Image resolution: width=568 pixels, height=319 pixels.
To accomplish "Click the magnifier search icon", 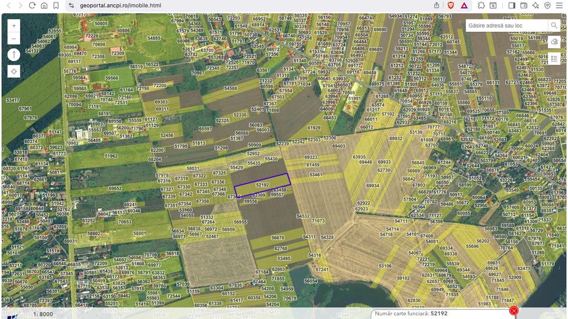I will pos(553,25).
